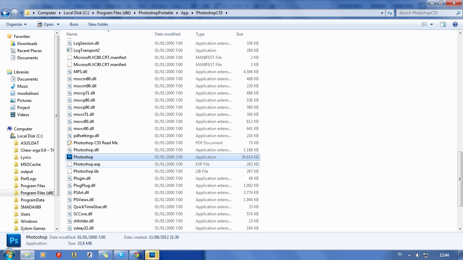The height and width of the screenshot is (260, 463).
Task: Open the Help question mark icon
Action: [455, 24]
